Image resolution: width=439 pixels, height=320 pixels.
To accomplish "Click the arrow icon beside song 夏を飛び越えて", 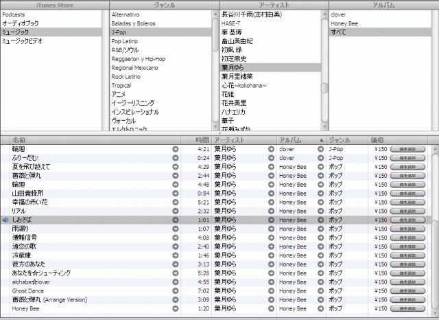I will click(x=176, y=167).
